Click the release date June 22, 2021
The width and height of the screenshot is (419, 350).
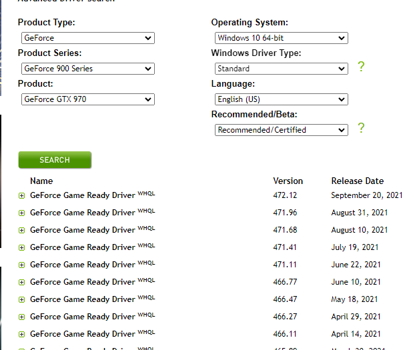tap(356, 265)
